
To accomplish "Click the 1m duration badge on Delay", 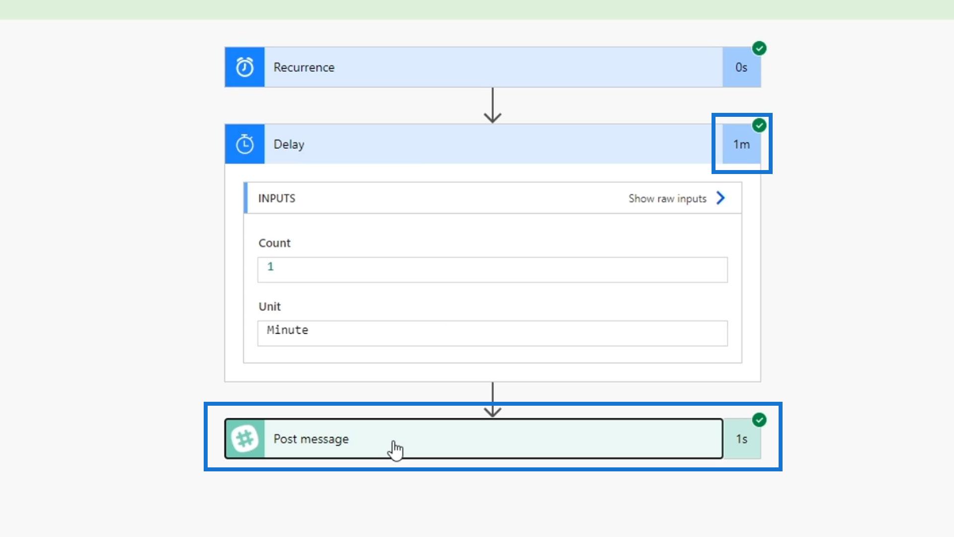I will [x=741, y=145].
